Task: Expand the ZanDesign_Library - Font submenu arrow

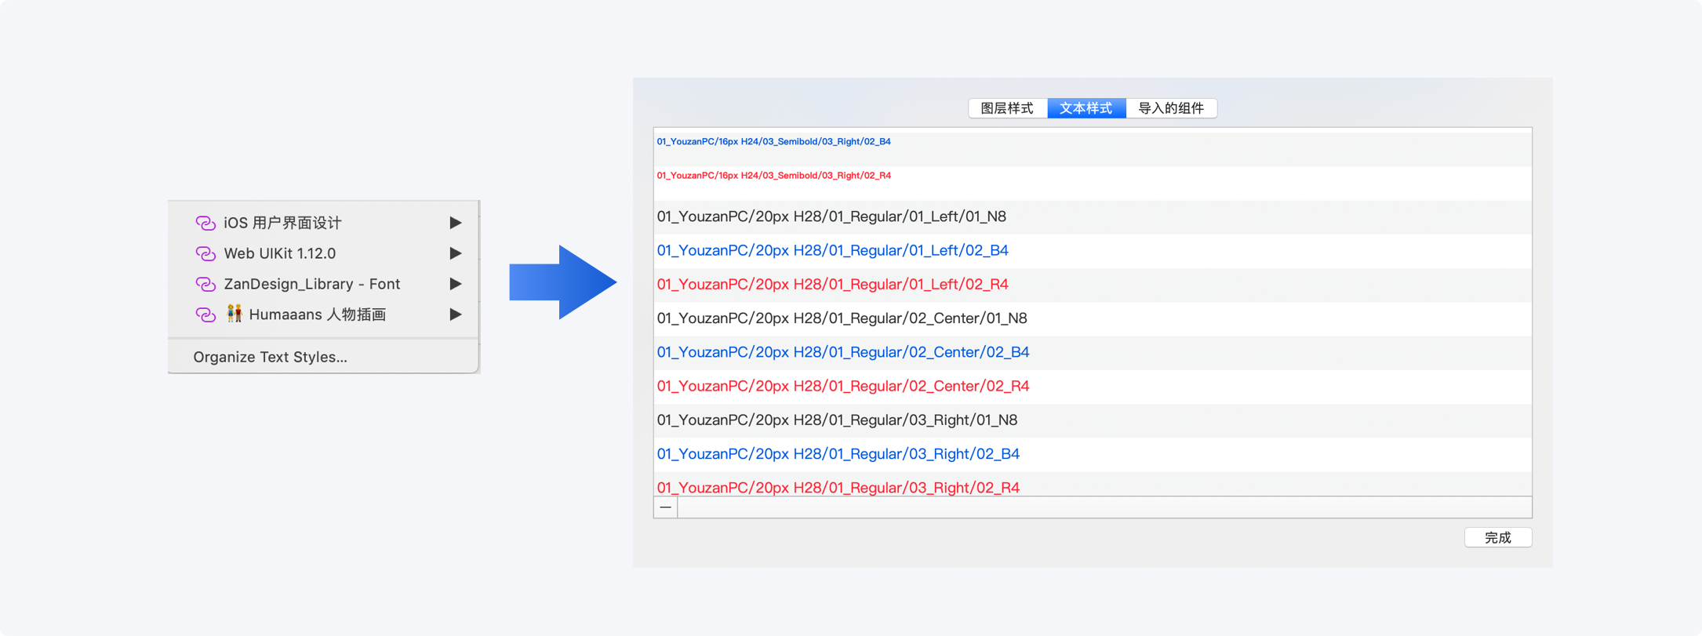Action: point(455,284)
